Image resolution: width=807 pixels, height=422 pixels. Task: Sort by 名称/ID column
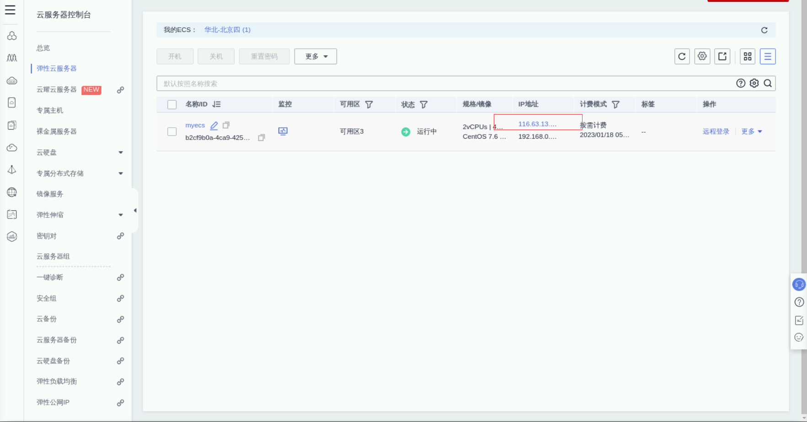pos(217,104)
